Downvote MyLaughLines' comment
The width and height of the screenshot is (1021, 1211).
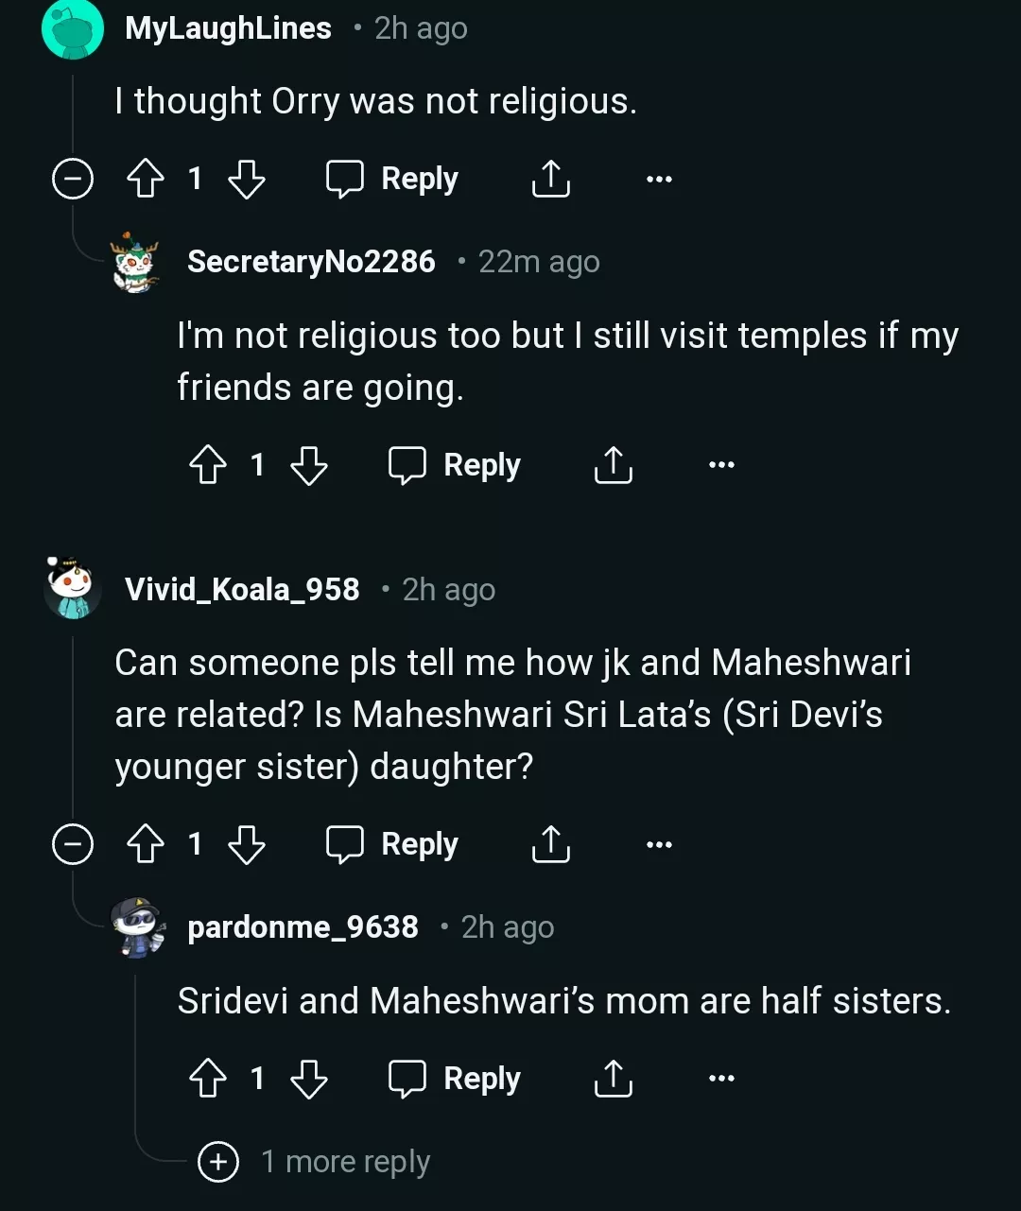pos(247,179)
